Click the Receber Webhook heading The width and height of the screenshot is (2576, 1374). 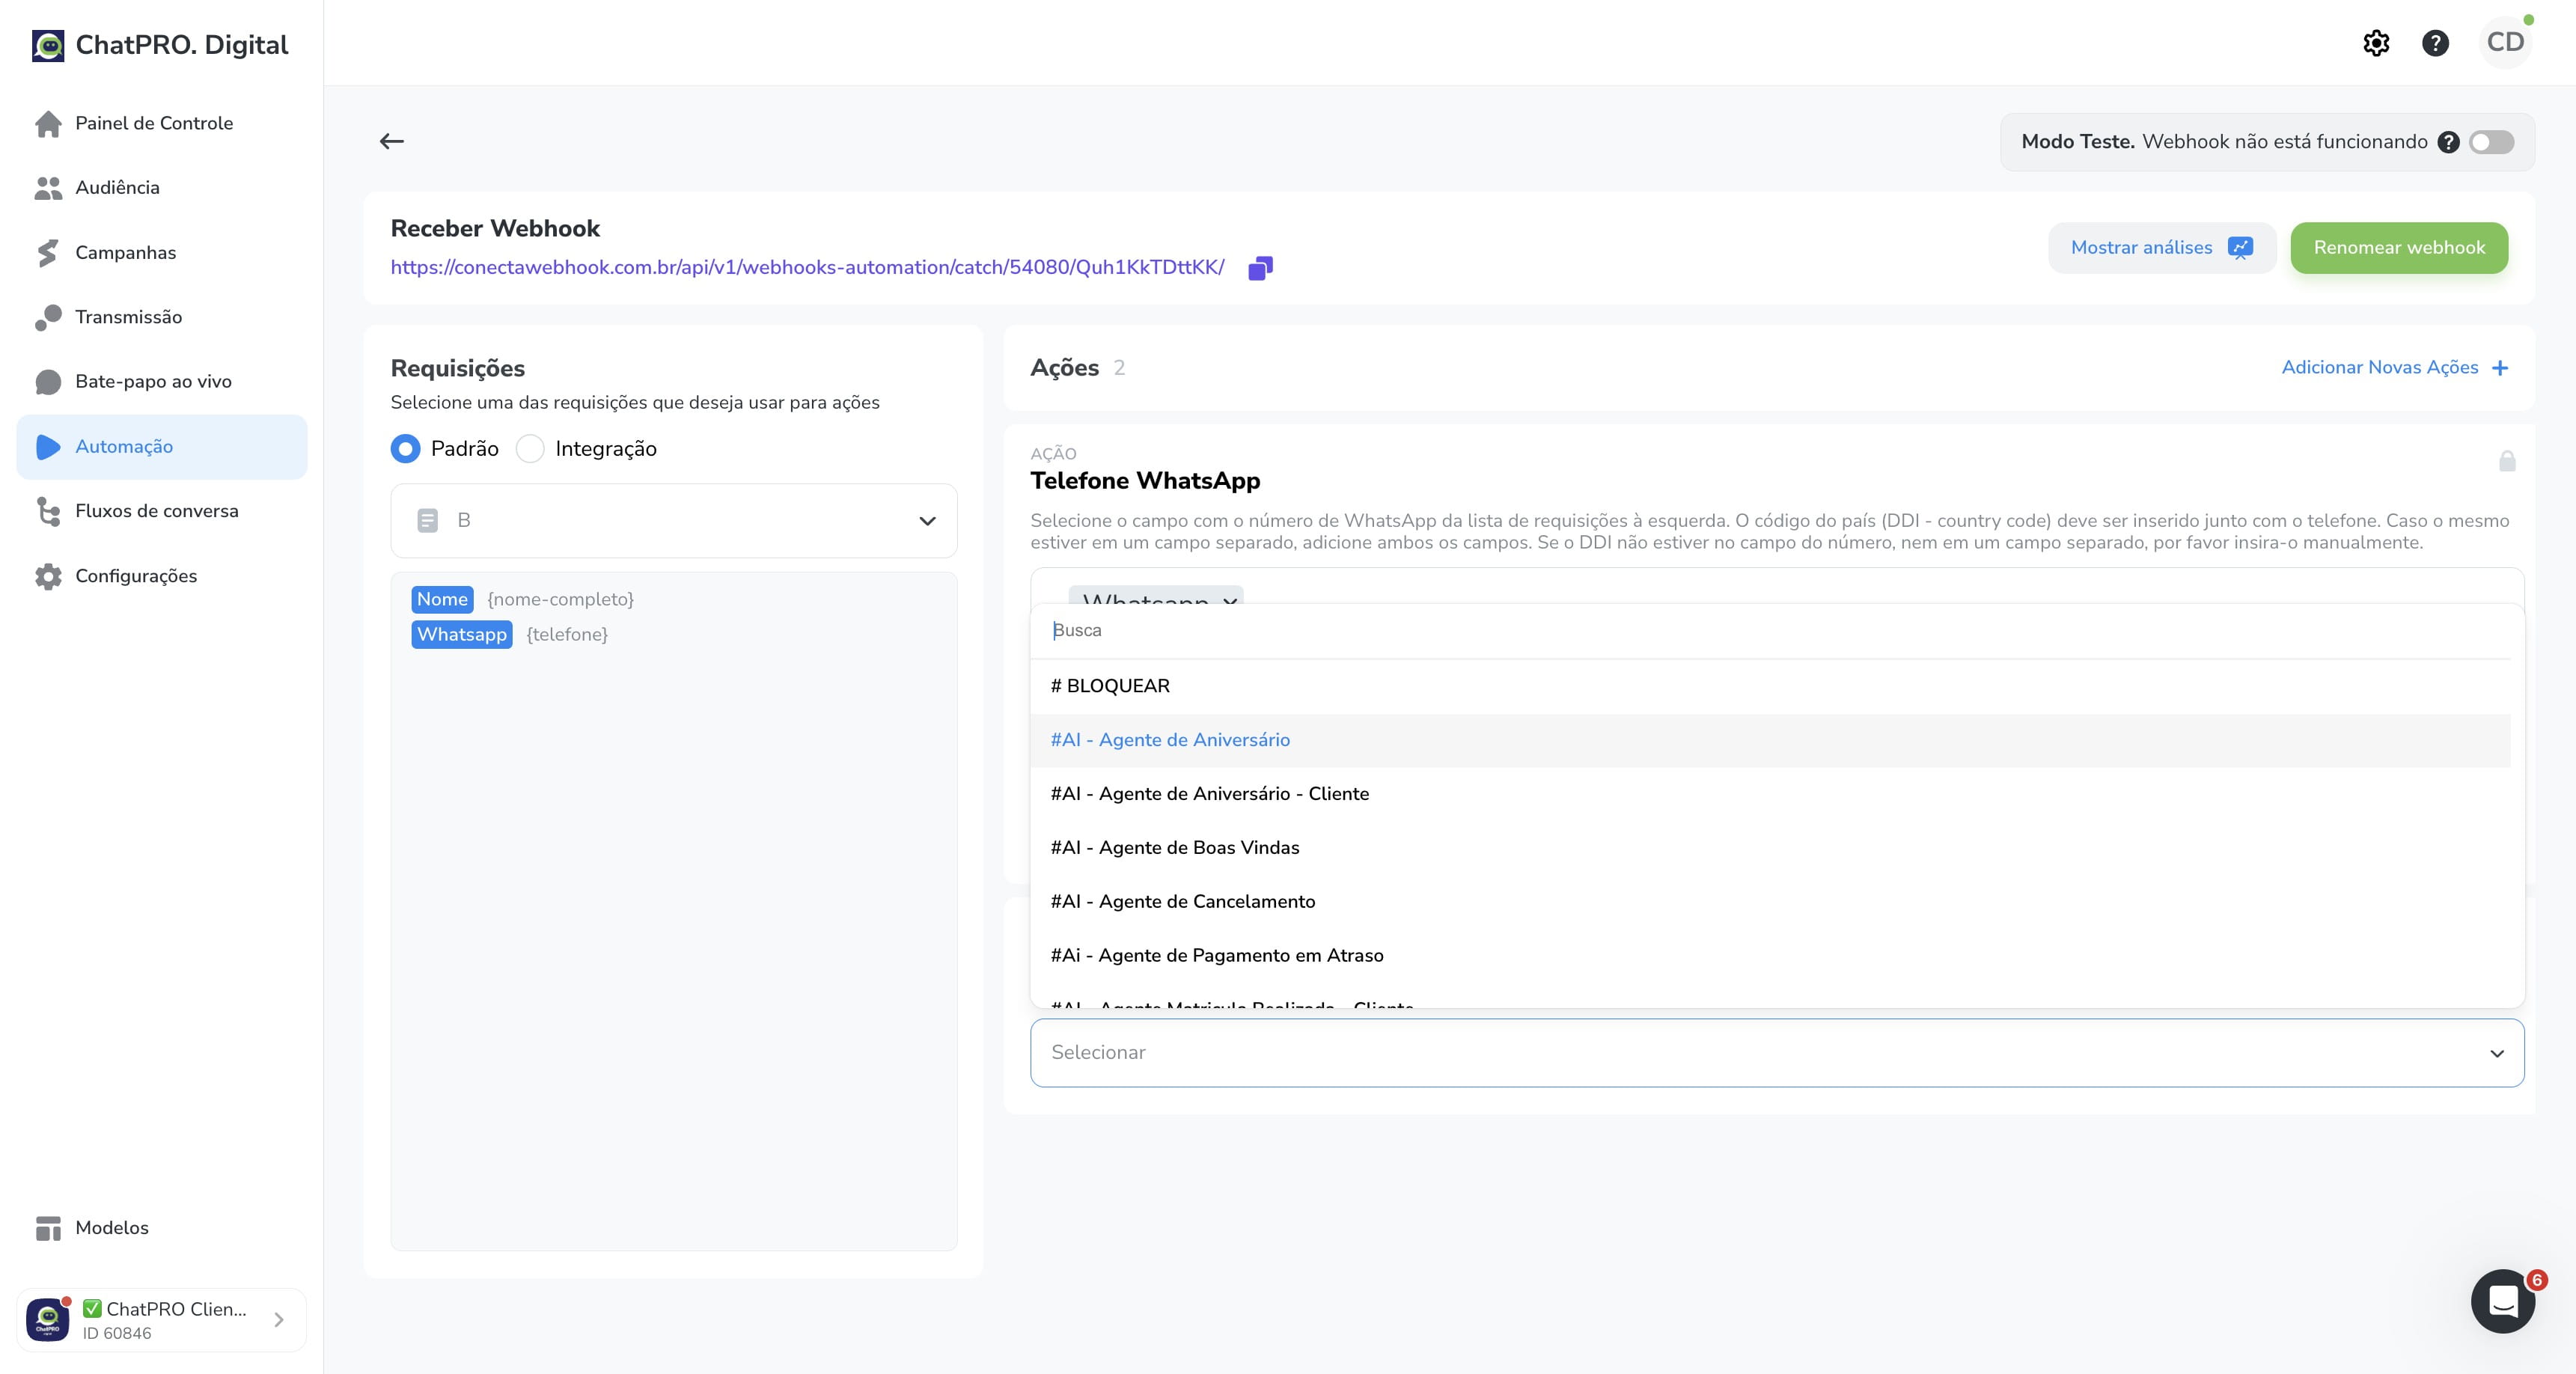(x=495, y=229)
